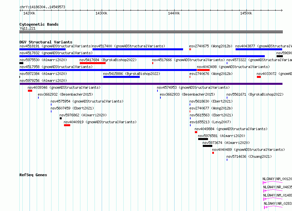This screenshot has width=292, height=211.
Task: Open nsv5979256 (Almarri2020) label
Action: 43,81
